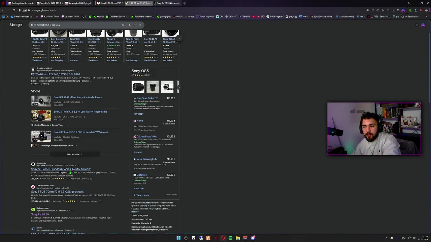Open Google Lens image search icon

pos(135,25)
